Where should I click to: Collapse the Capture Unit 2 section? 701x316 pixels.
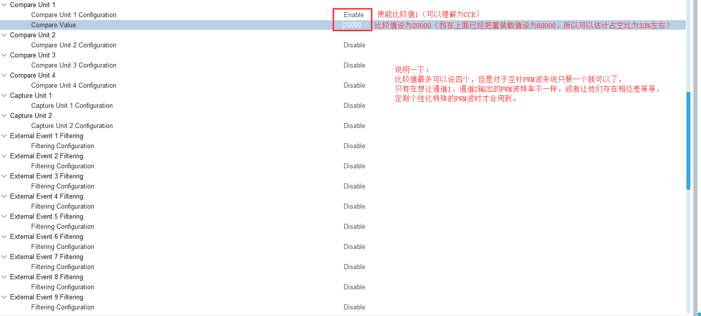(4, 115)
